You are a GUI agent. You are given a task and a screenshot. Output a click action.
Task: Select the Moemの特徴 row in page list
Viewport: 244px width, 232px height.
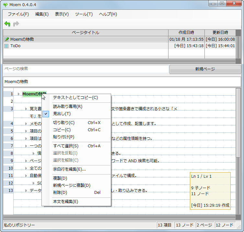click(119, 39)
